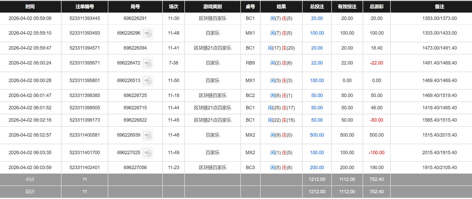Click the 闲(17) 庄(20) result cell
Screen dimensions: 472x199
pos(281,48)
